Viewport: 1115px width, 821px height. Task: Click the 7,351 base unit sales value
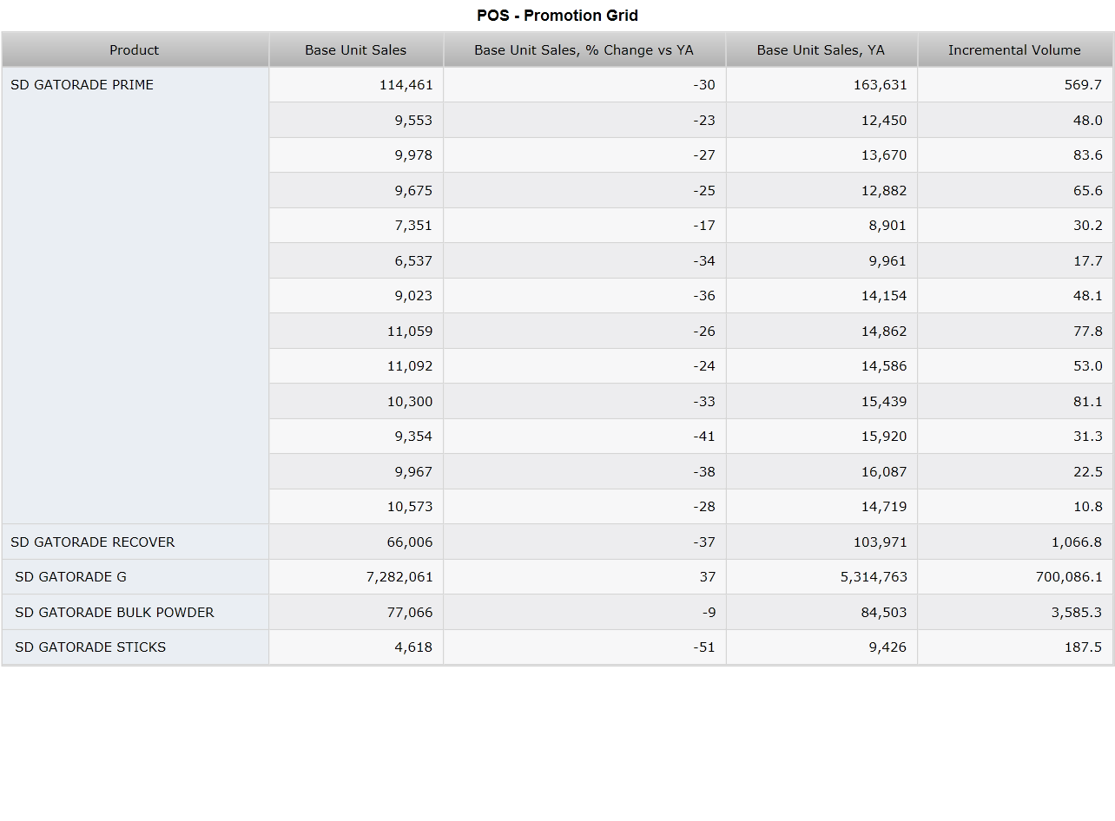click(x=356, y=226)
